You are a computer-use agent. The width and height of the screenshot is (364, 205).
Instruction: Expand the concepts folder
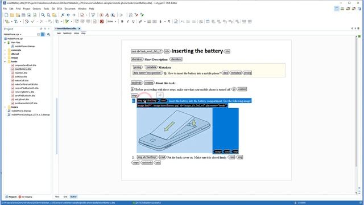(x=5, y=50)
